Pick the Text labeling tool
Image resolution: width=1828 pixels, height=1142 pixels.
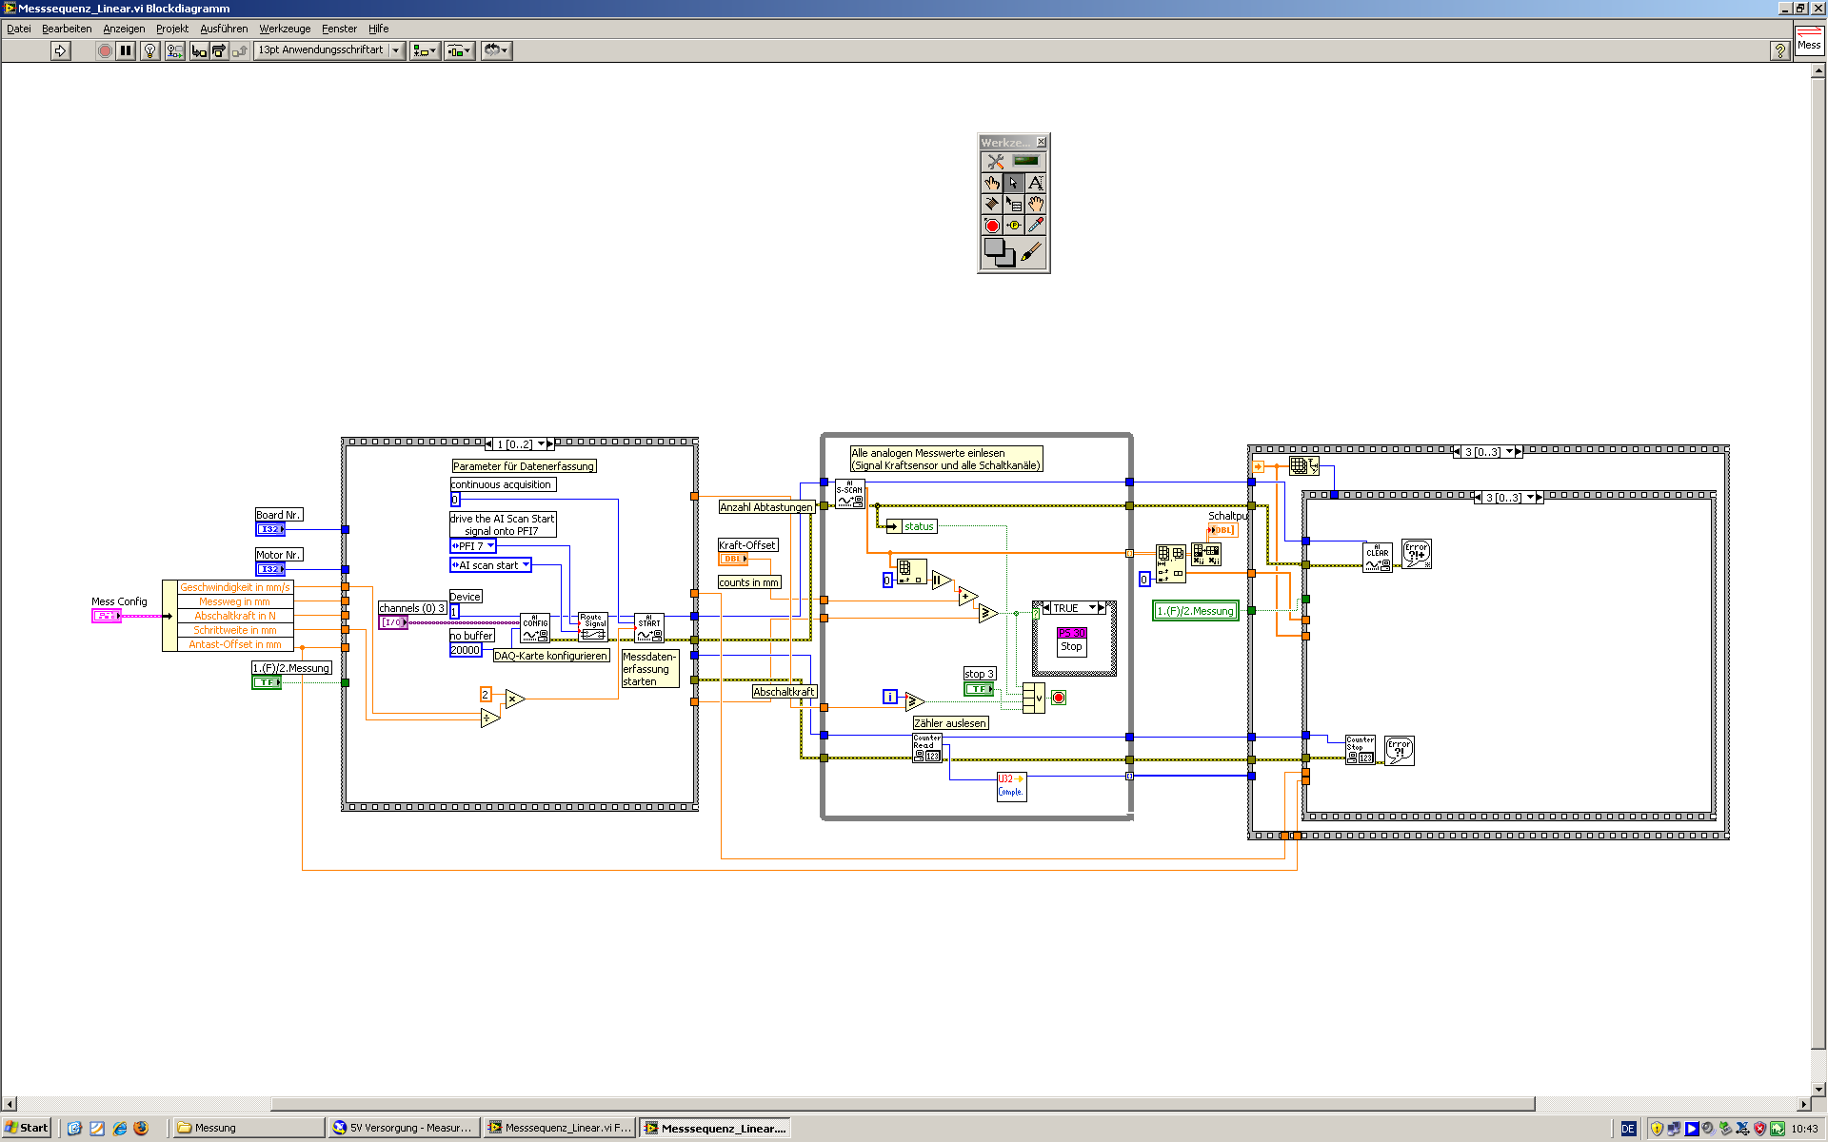(1036, 183)
